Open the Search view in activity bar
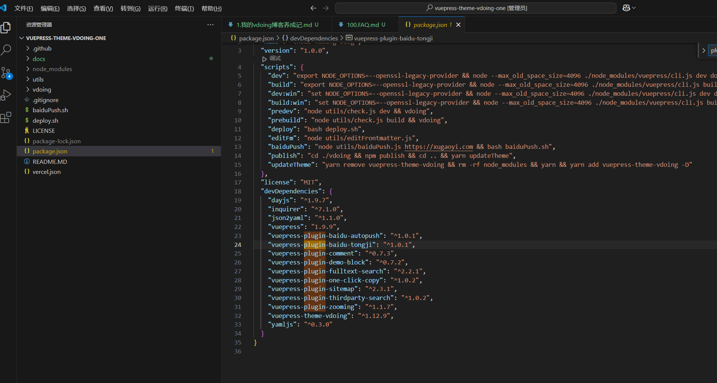This screenshot has width=717, height=383. (x=6, y=50)
